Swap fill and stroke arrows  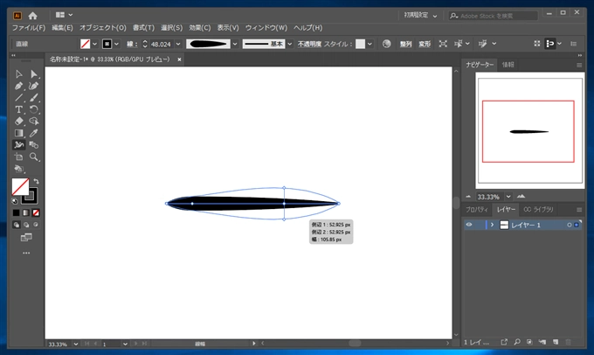(x=37, y=181)
